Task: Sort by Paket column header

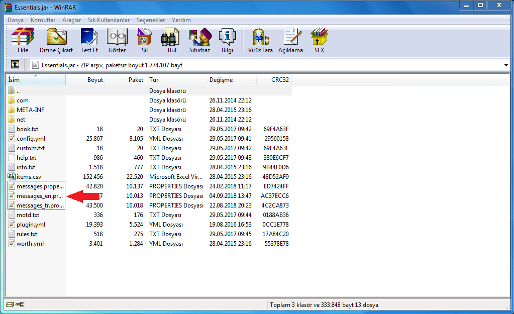Action: coord(126,80)
